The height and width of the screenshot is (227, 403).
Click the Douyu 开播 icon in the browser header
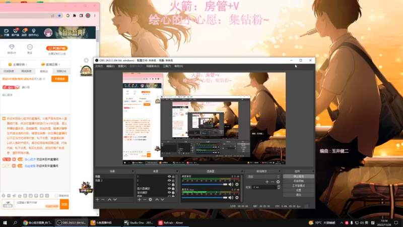click(7, 32)
